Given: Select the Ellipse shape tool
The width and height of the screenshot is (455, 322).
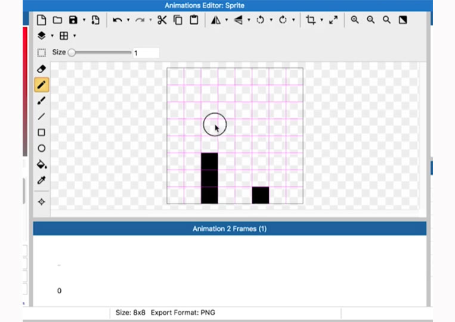Looking at the screenshot, I should (x=42, y=148).
